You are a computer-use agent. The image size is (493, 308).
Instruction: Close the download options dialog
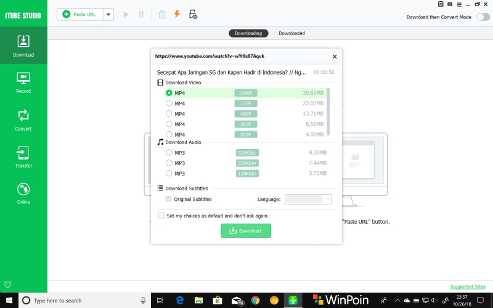click(335, 57)
